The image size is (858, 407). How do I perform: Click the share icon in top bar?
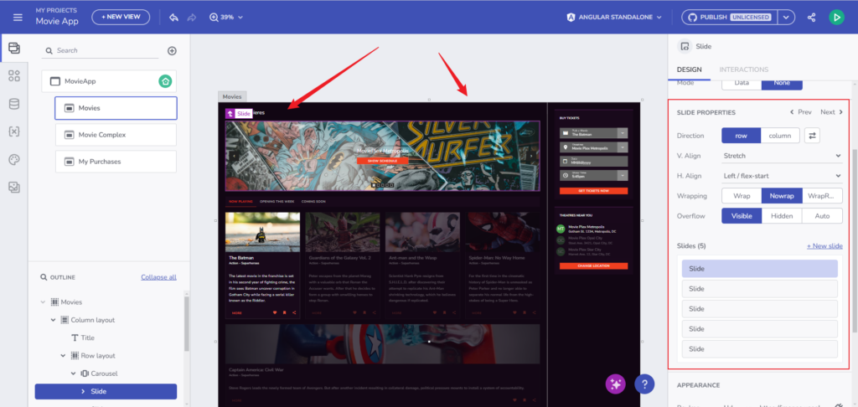pos(811,17)
